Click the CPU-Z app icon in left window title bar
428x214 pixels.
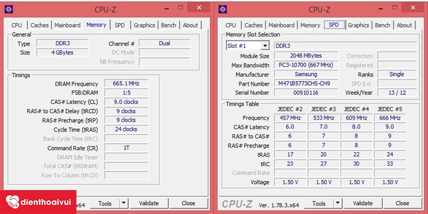click(x=9, y=9)
